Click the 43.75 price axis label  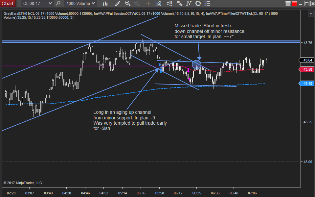point(308,43)
